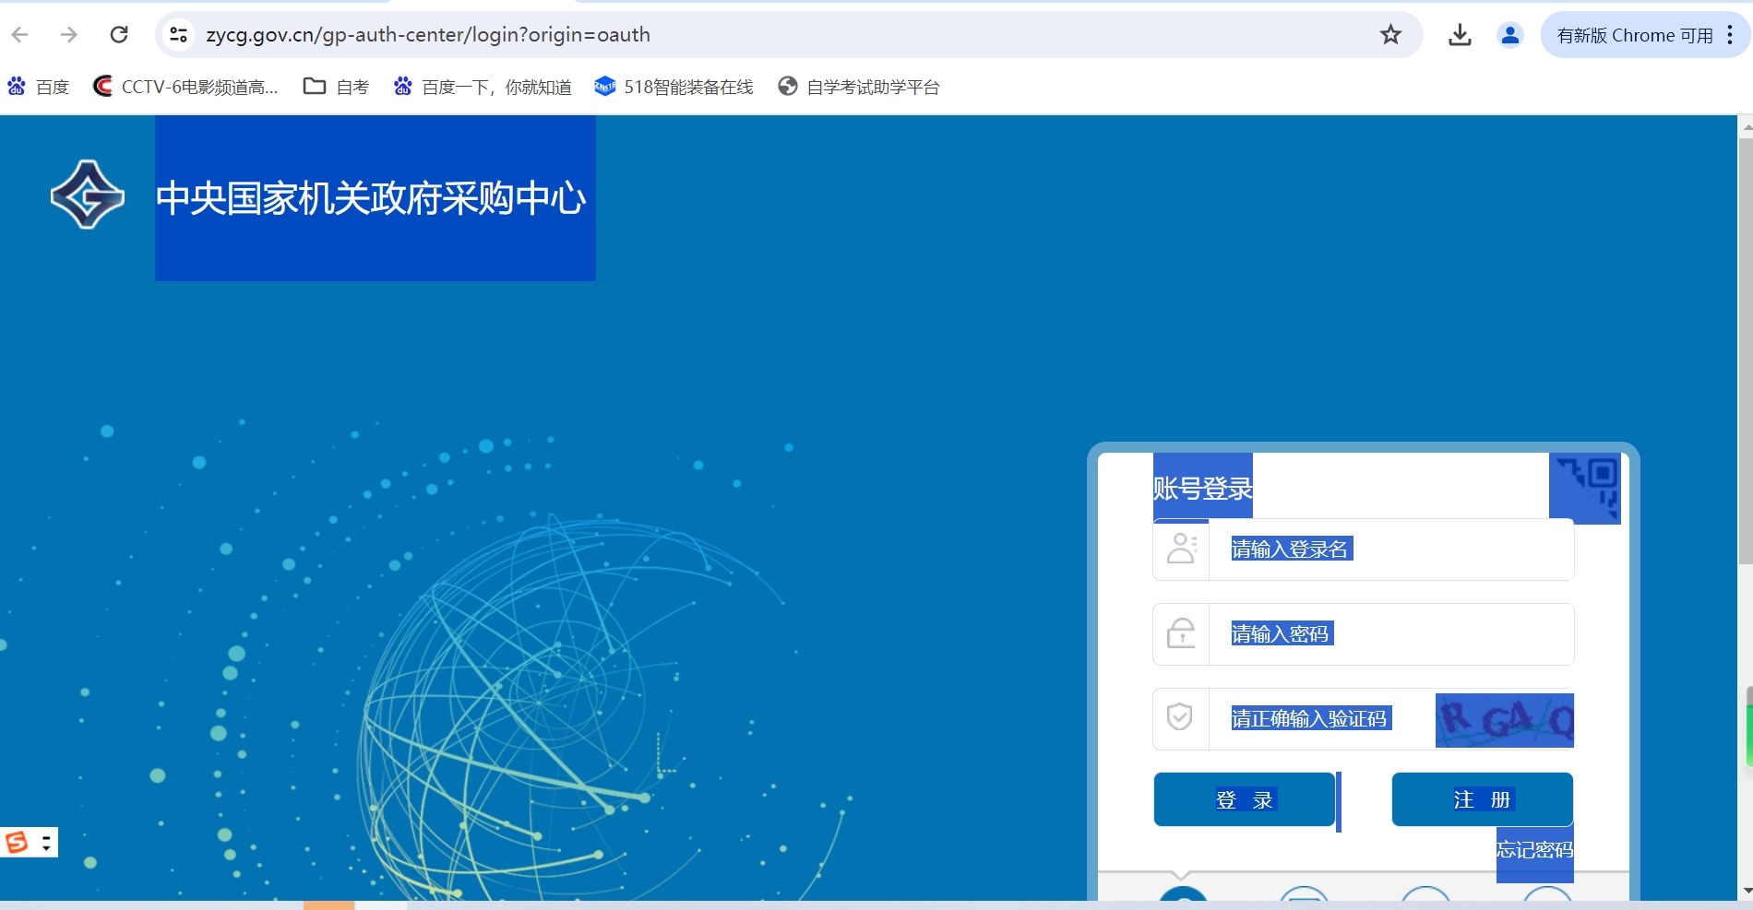Click the 注 册 button
This screenshot has width=1753, height=910.
point(1483,799)
